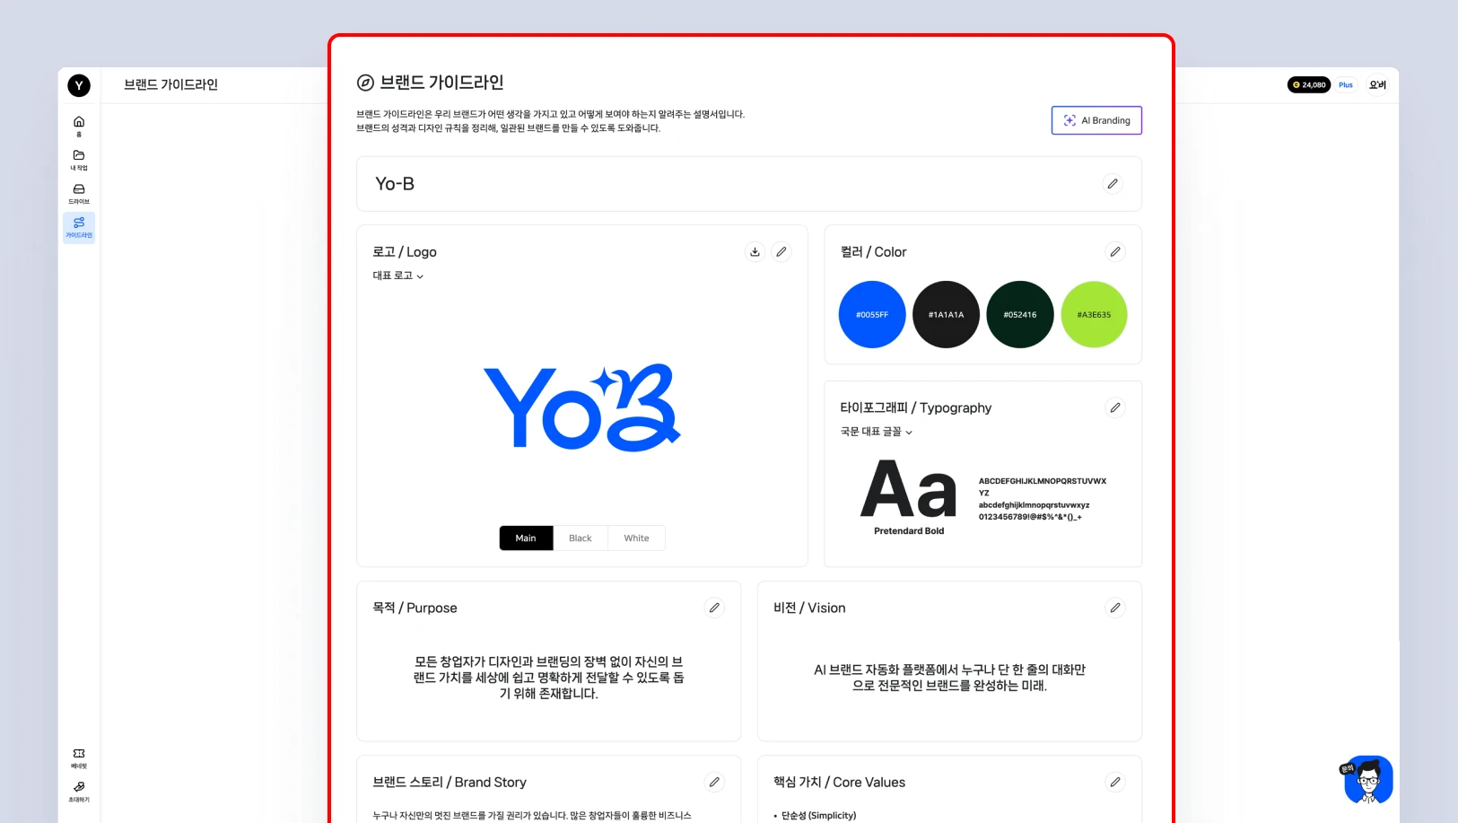
Task: Open the 드라이브 drive in the sidebar
Action: 79,194
